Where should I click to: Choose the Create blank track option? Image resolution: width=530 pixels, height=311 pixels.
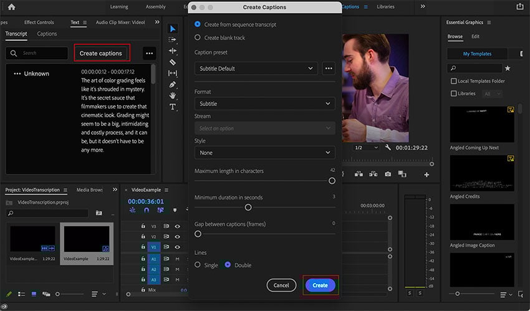(198, 37)
